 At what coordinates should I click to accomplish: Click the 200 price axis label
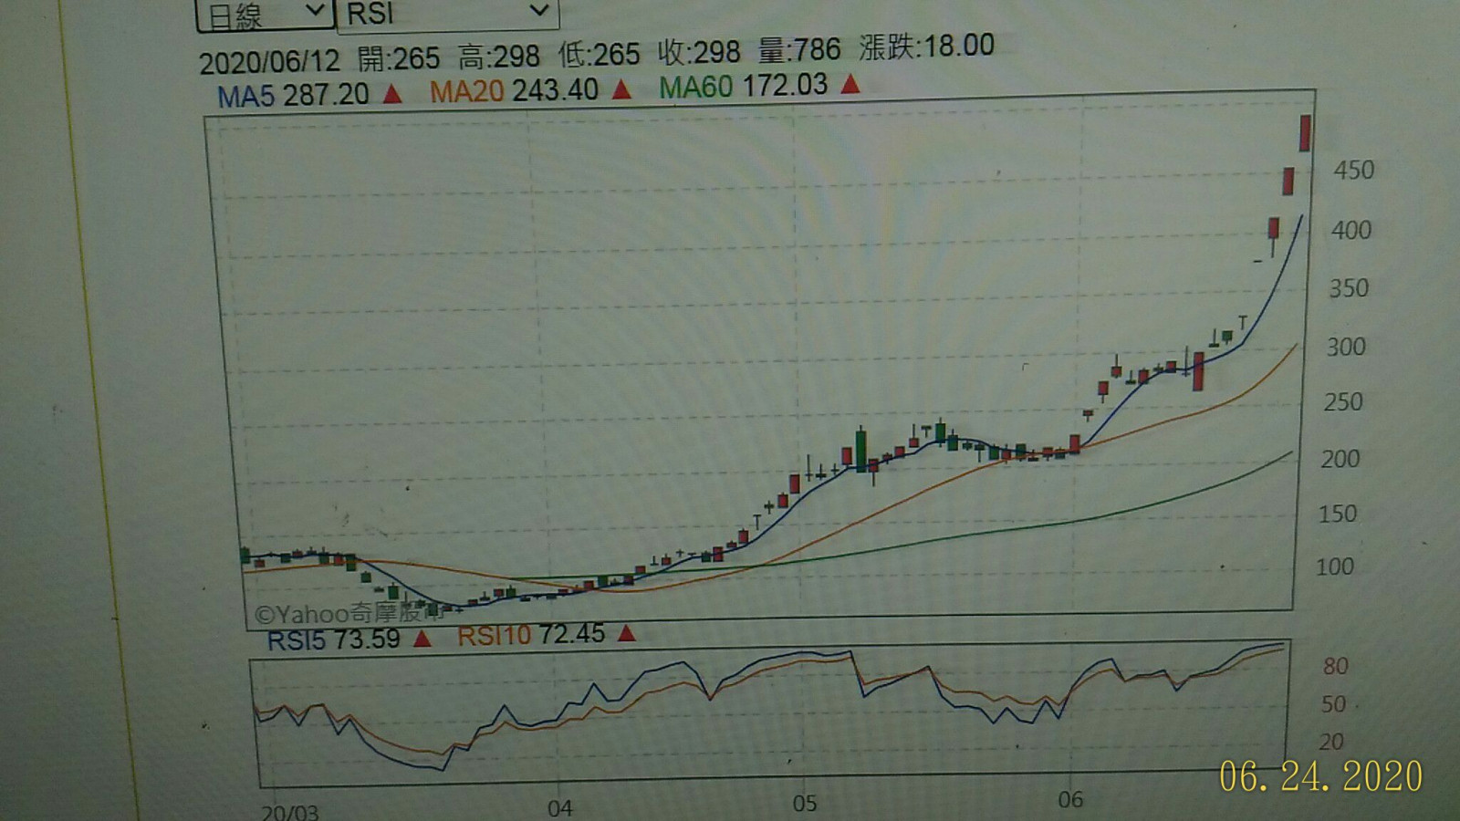pos(1340,459)
